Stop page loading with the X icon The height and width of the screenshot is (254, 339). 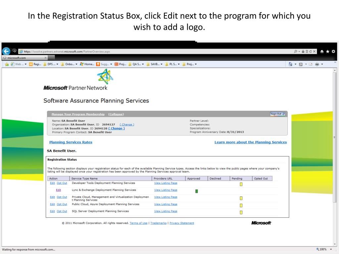coord(314,51)
